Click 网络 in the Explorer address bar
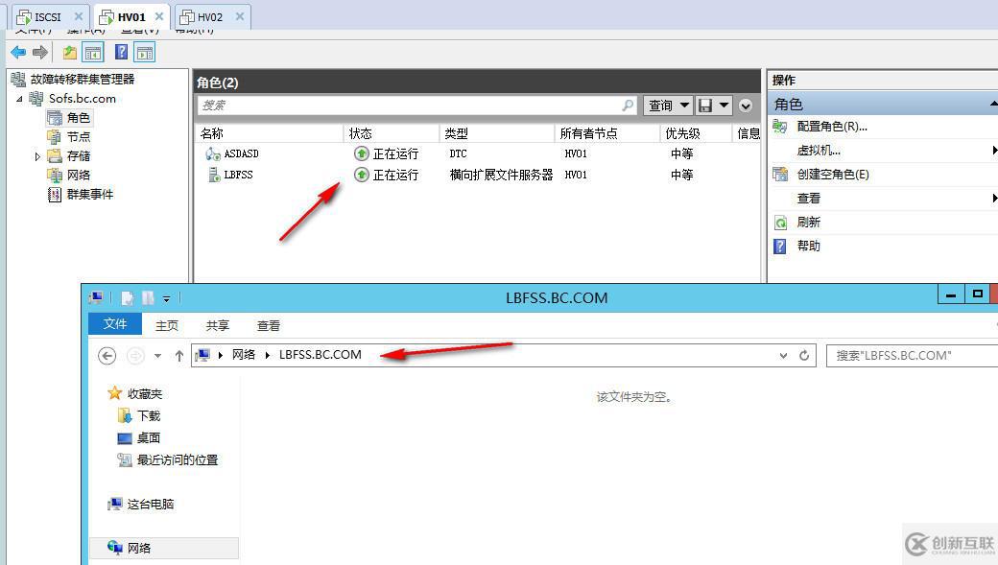 pos(243,355)
